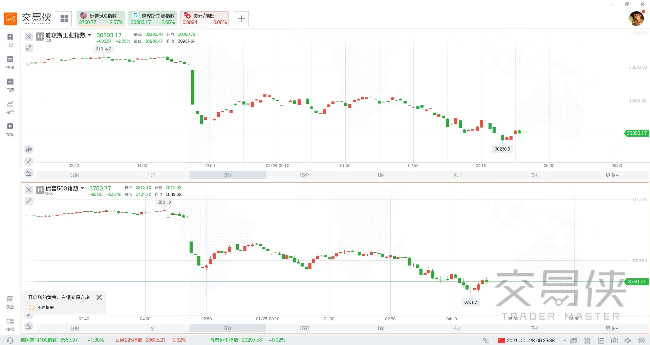The width and height of the screenshot is (650, 345).
Task: Open customer service headset icon
Action: click(x=10, y=340)
